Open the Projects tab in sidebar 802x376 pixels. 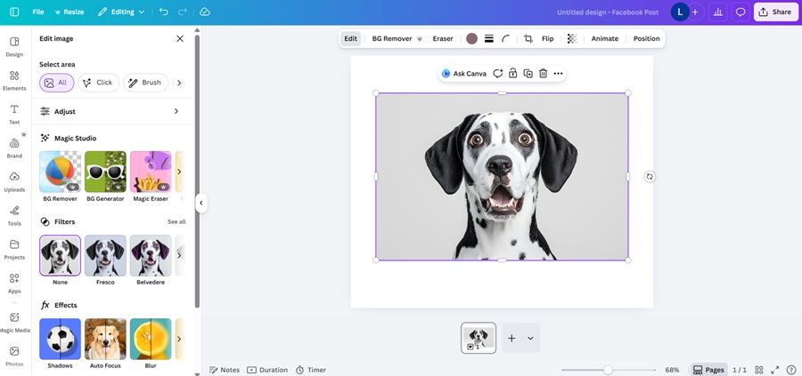14,250
